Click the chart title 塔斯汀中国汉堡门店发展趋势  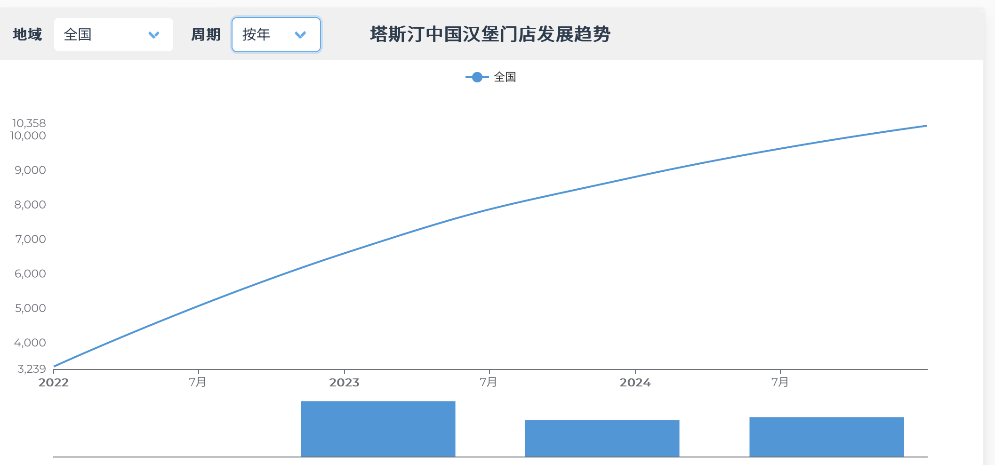tap(490, 34)
